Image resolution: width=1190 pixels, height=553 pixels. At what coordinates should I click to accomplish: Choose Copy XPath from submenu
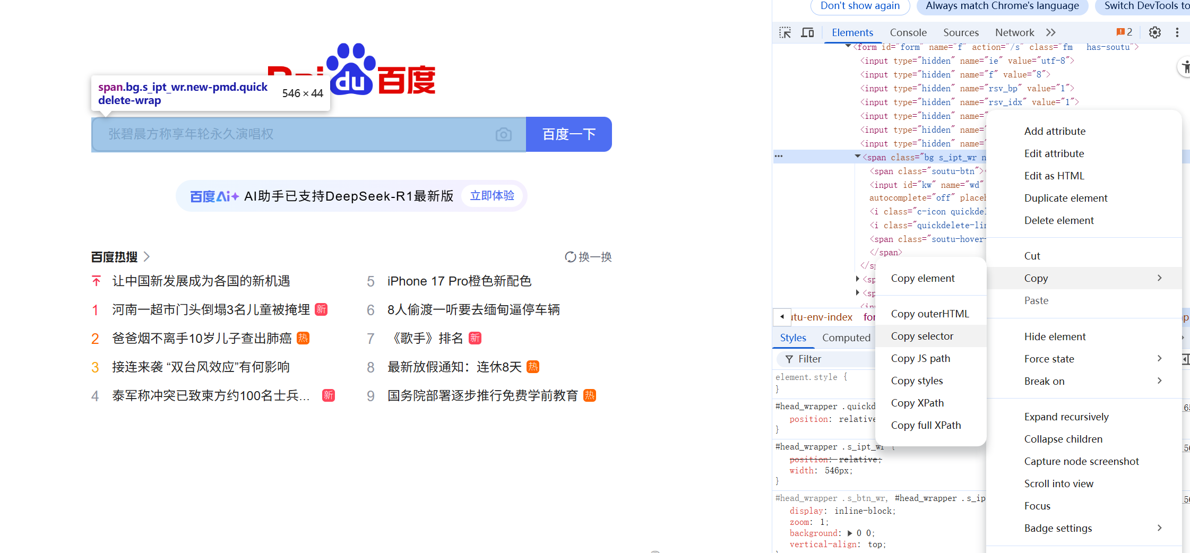tap(930, 403)
